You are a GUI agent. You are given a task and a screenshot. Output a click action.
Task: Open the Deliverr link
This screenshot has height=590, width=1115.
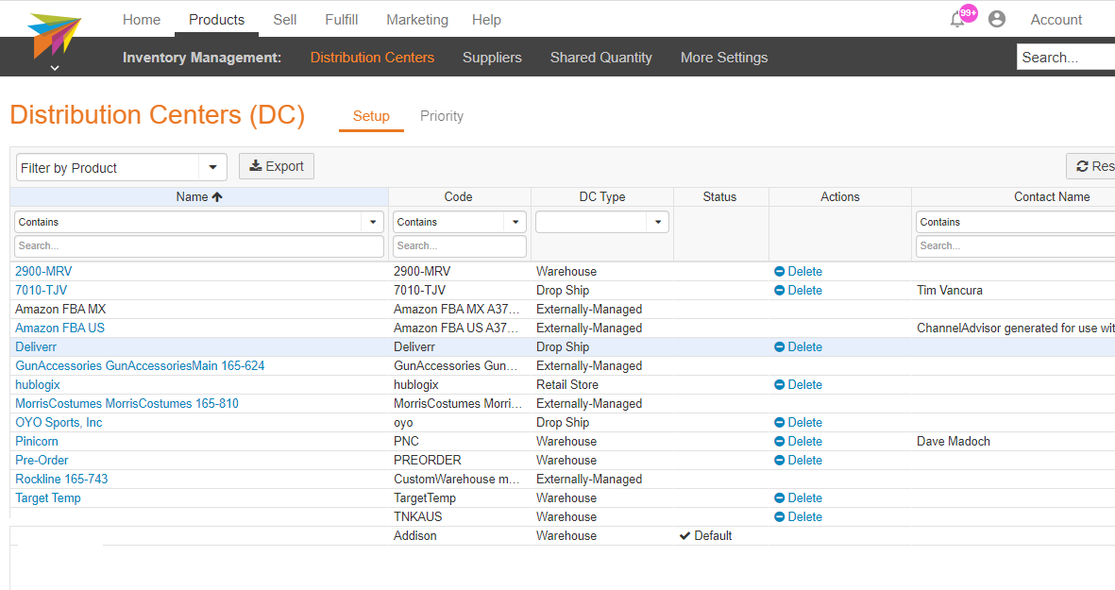coord(36,346)
